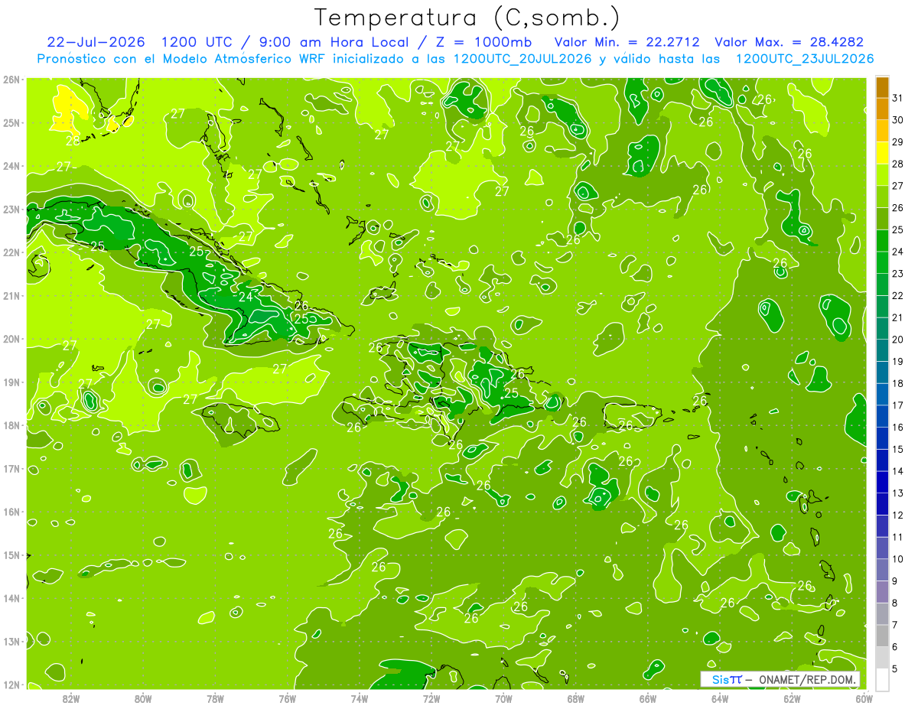Screen dimensions: 918x709
Task: Click the '60W' longitude axis label
Action: point(864,698)
